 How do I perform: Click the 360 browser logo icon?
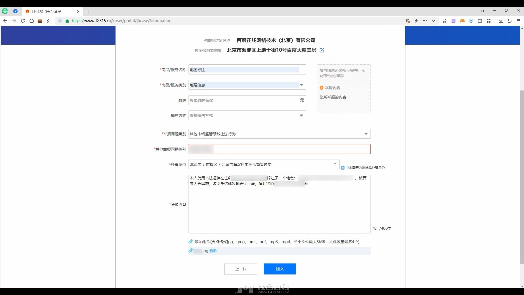[x=5, y=11]
